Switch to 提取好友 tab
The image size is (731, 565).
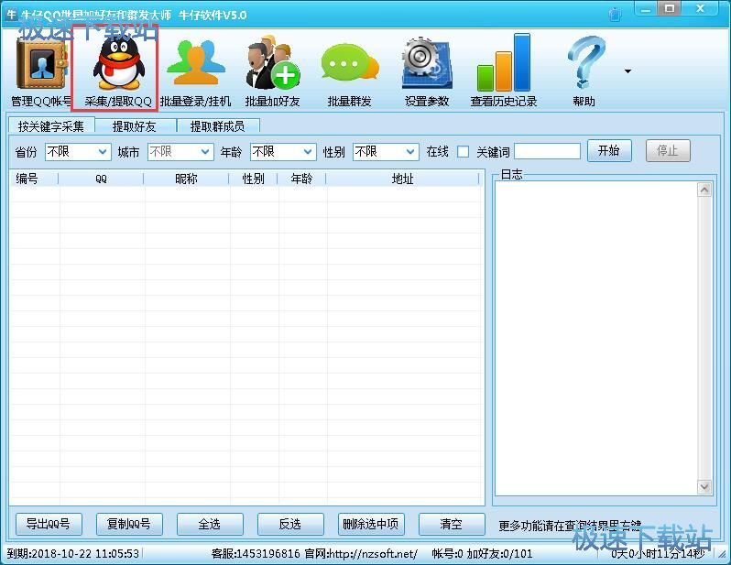tap(135, 125)
